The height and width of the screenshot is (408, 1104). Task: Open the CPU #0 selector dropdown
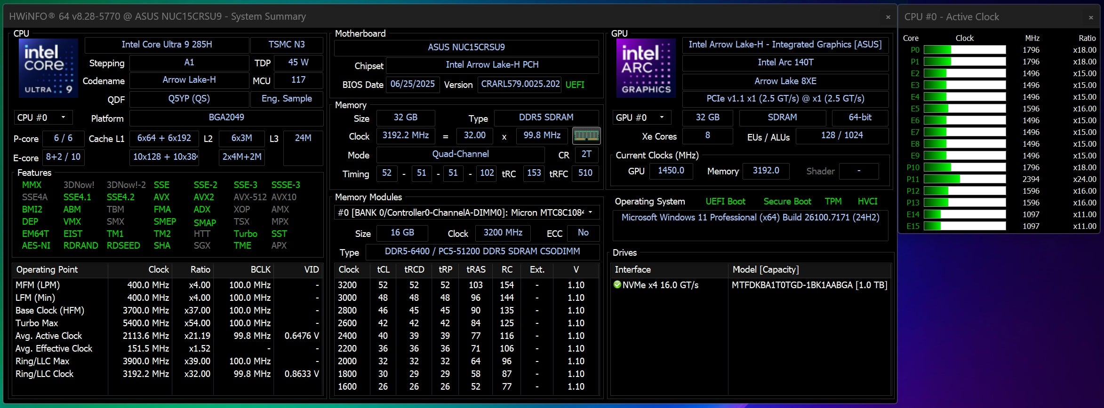pos(42,118)
